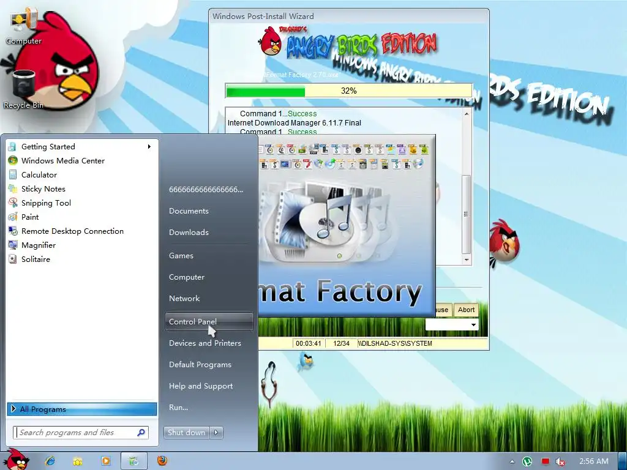Click the search magnifying glass icon

[x=141, y=433]
